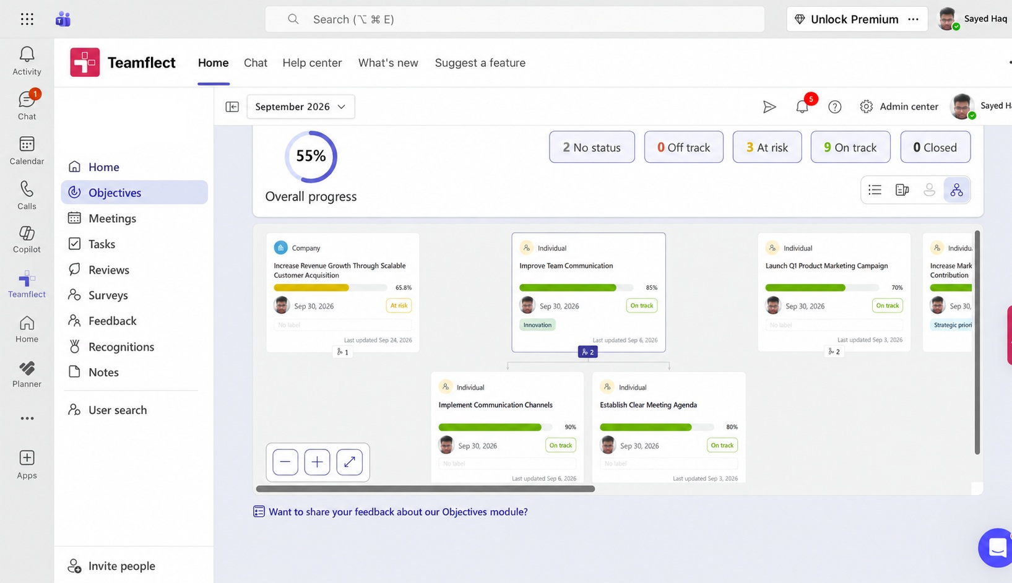Collapse children of Improve Team Communication
Screen dimensions: 1012x583
[587, 352]
